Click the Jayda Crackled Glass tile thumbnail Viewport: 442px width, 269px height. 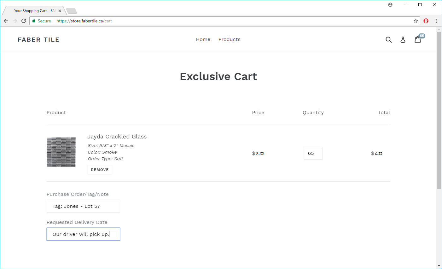click(61, 152)
